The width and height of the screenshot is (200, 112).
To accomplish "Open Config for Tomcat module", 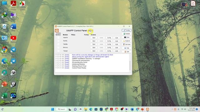I will coord(109,51).
